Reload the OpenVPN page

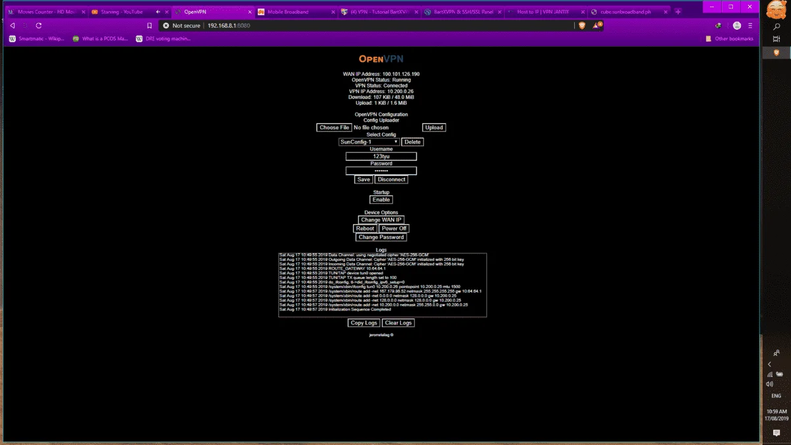39,25
